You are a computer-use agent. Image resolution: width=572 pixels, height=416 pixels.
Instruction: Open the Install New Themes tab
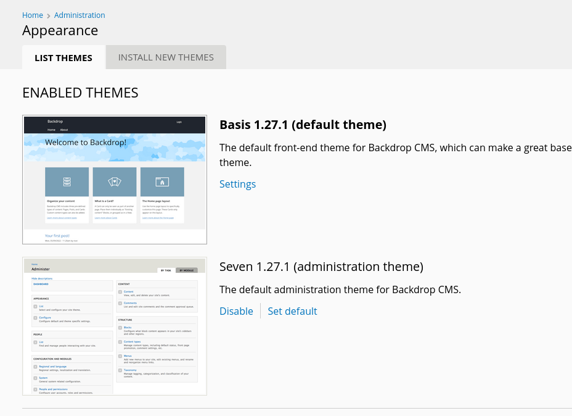click(166, 57)
